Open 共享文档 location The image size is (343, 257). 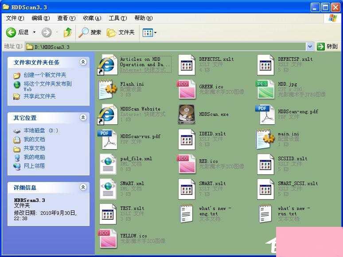click(x=34, y=148)
